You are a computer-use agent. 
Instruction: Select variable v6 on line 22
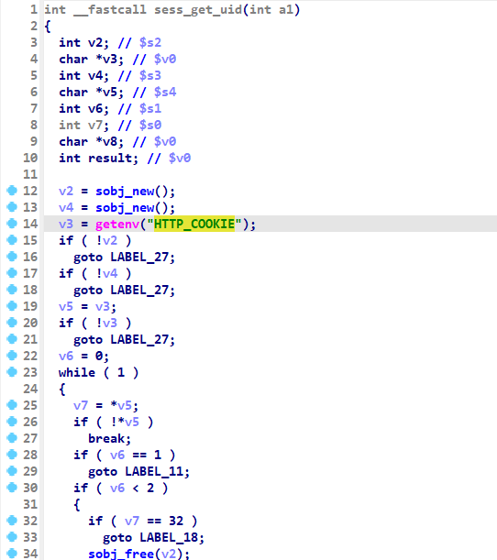66,356
